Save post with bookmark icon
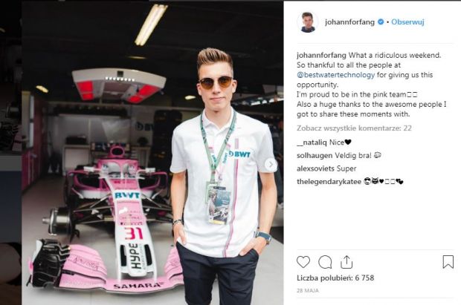Viewport: 461px width, 305px height. (448, 262)
